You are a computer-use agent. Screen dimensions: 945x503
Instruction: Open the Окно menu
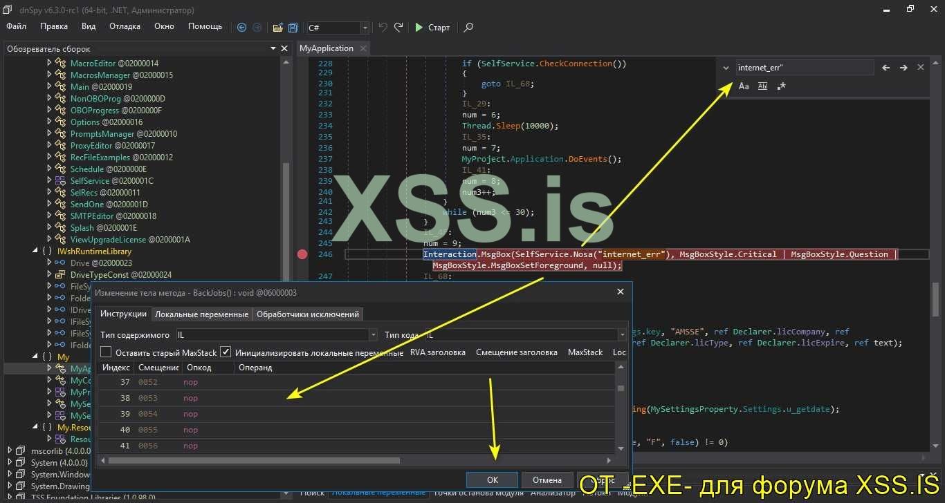164,26
